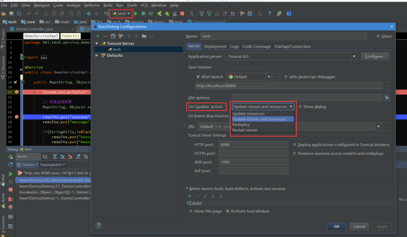407x237 pixels.
Task: Toggle Activate tool window checkbox
Action: (x=228, y=211)
